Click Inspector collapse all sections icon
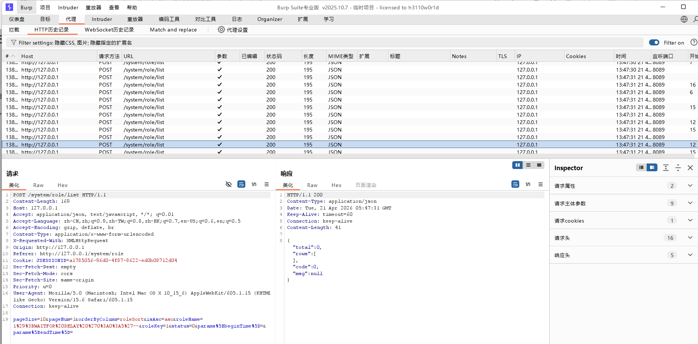The height and width of the screenshot is (344, 698). [678, 168]
